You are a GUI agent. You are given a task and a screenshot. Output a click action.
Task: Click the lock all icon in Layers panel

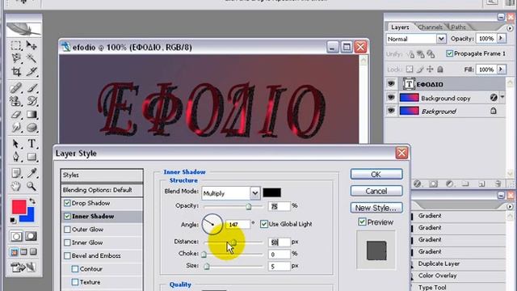click(440, 70)
